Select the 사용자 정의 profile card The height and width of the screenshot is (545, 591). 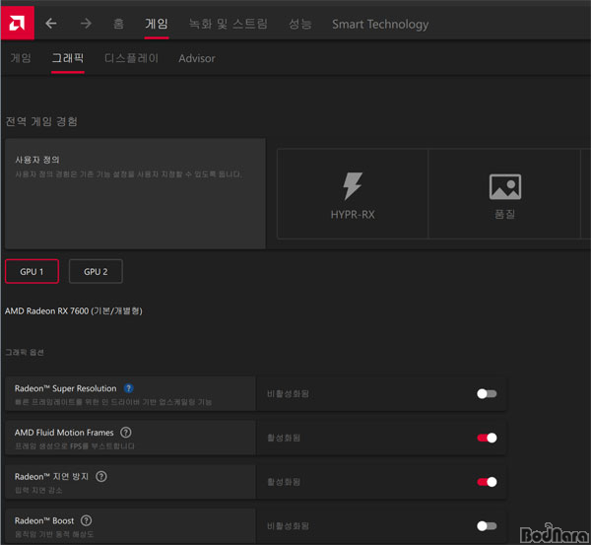coord(135,193)
